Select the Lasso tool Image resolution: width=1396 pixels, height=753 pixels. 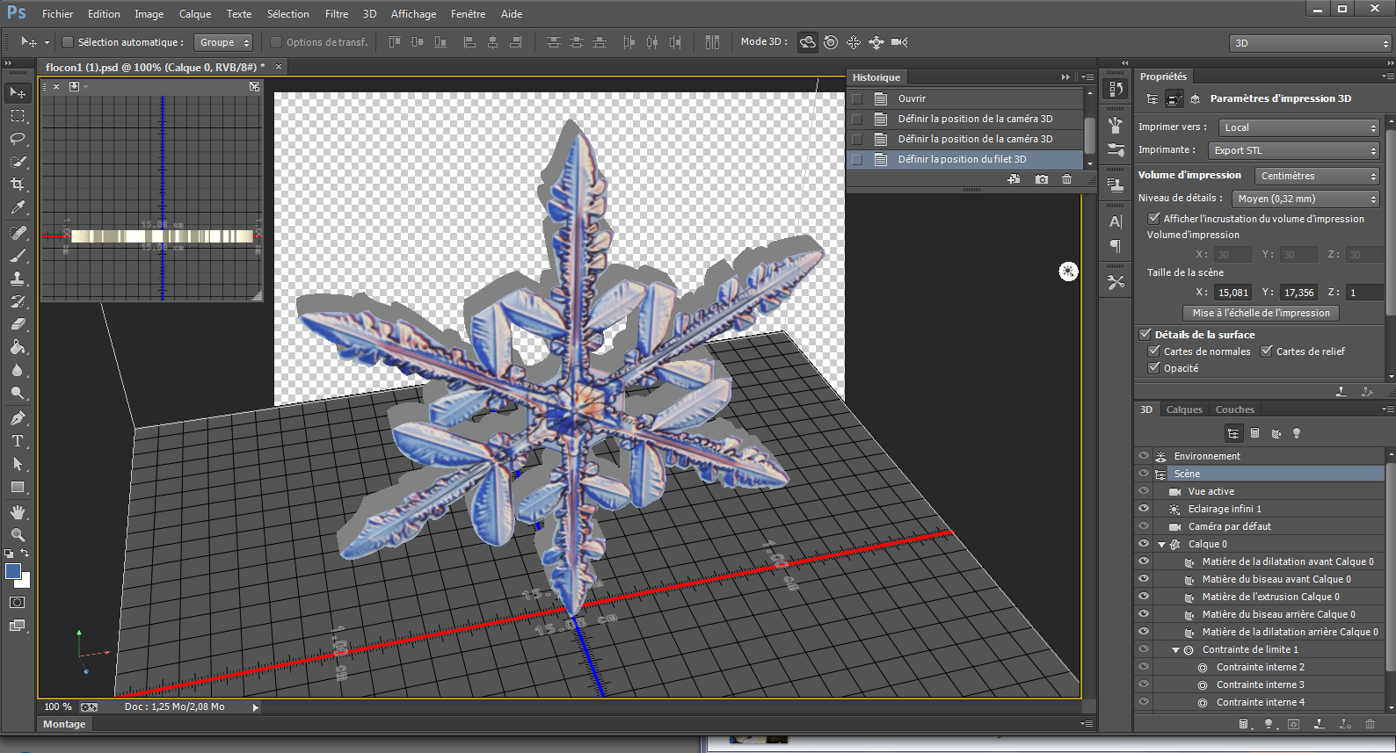pos(18,139)
